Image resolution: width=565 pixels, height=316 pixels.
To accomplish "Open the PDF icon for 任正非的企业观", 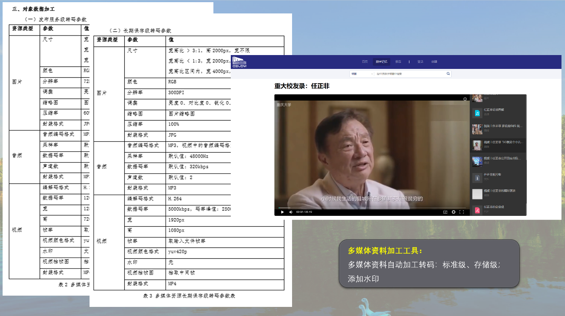I will [x=477, y=210].
